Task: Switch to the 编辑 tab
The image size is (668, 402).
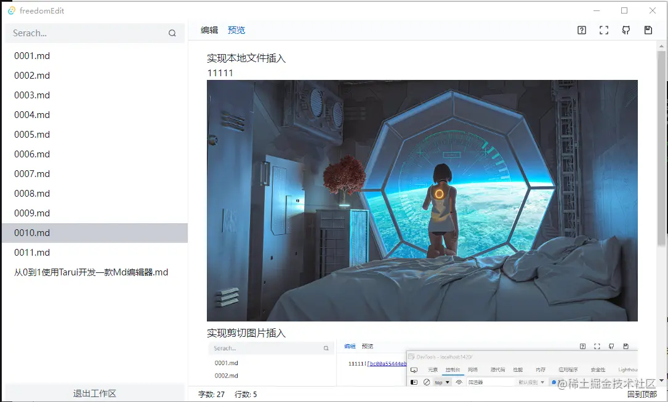Action: tap(209, 30)
